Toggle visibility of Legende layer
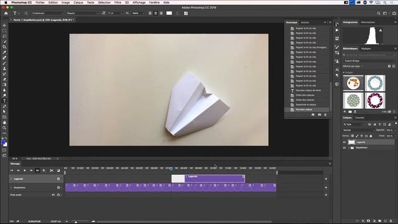The image size is (398, 224). pyautogui.click(x=345, y=142)
